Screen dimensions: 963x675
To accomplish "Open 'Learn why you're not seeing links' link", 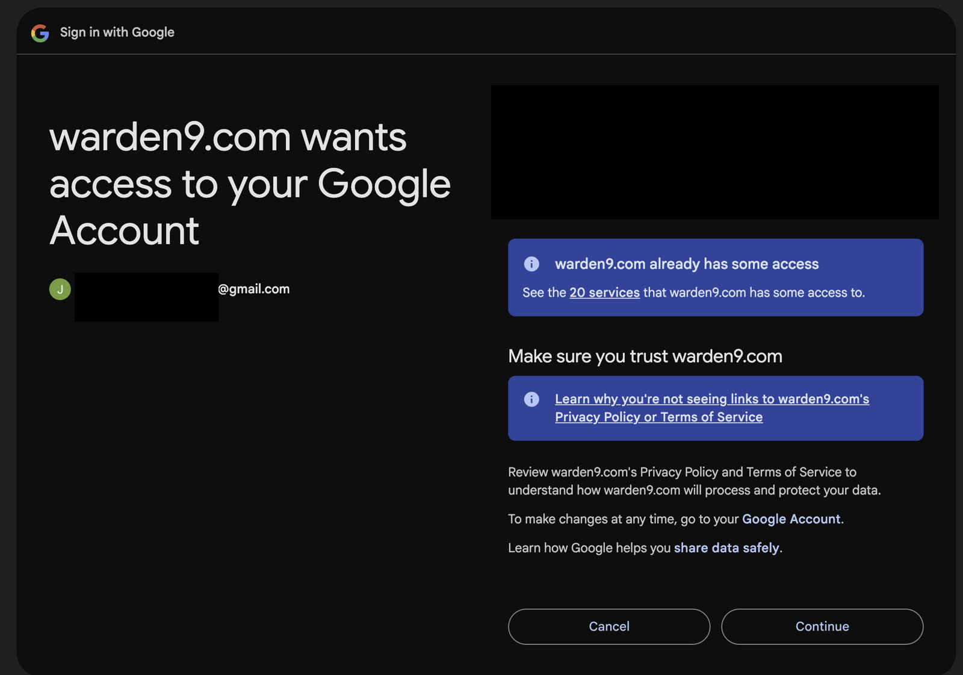I will point(712,408).
